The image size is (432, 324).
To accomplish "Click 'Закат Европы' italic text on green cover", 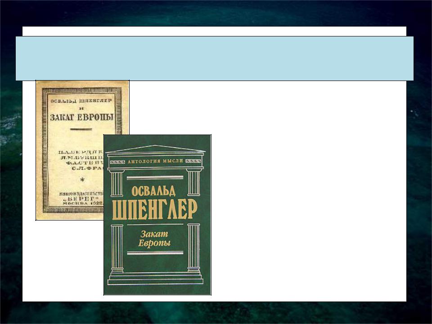I will pos(154,238).
